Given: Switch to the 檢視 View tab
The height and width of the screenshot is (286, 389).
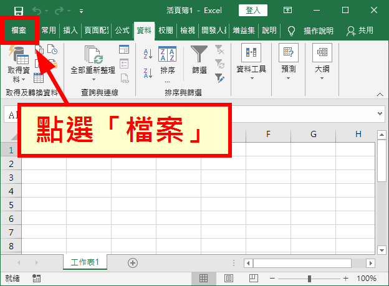Looking at the screenshot, I should tap(187, 31).
